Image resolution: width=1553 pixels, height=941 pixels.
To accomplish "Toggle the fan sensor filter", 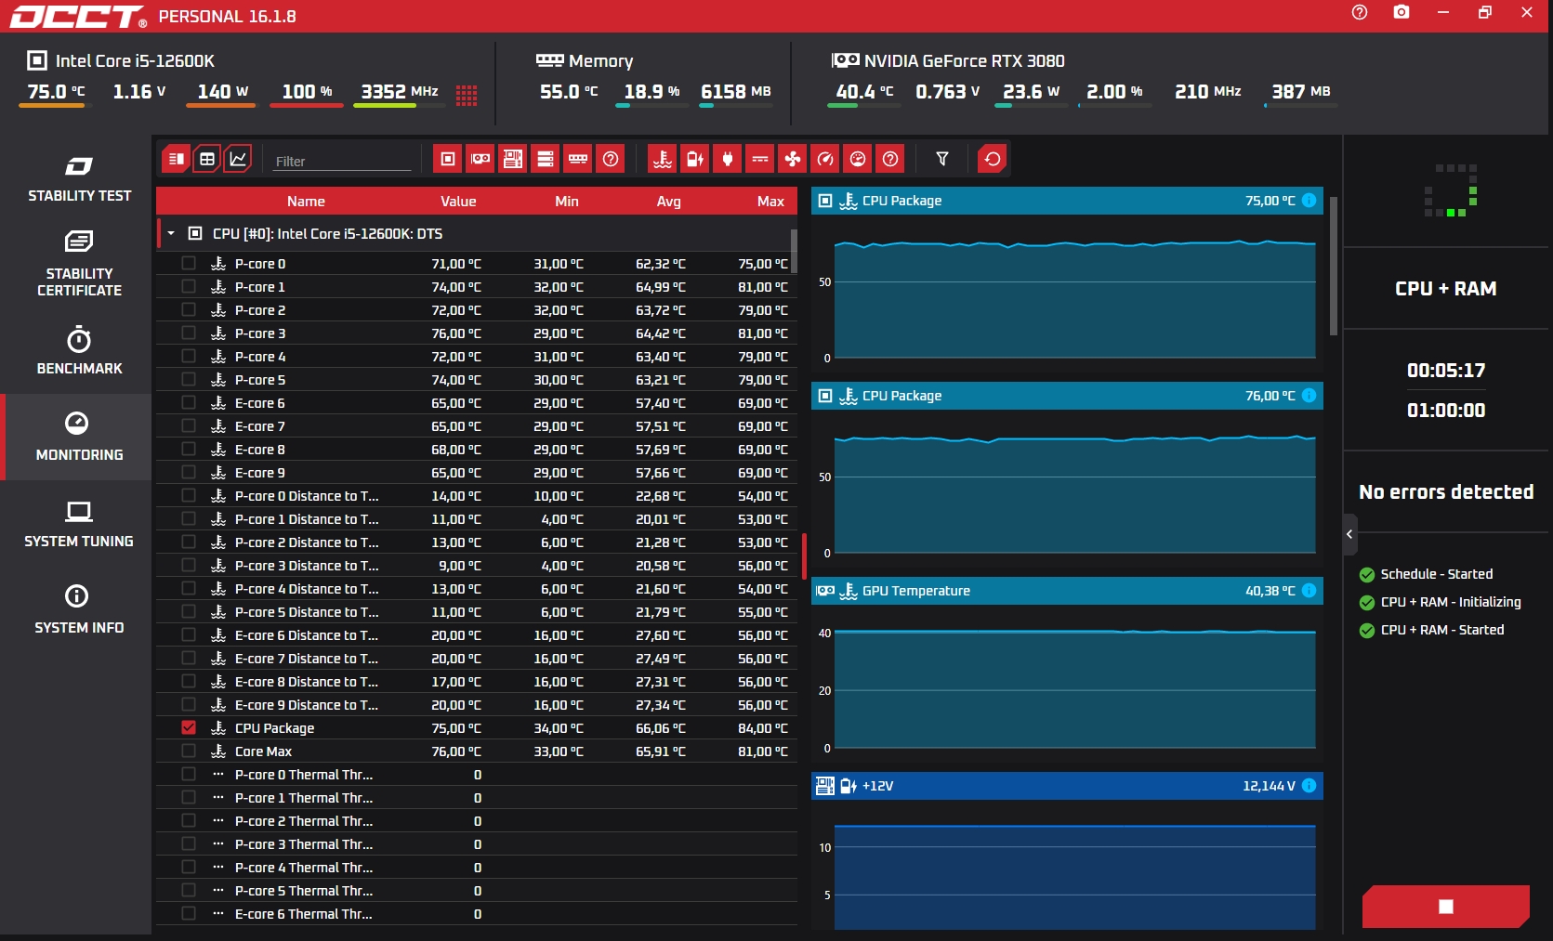I will pyautogui.click(x=793, y=159).
